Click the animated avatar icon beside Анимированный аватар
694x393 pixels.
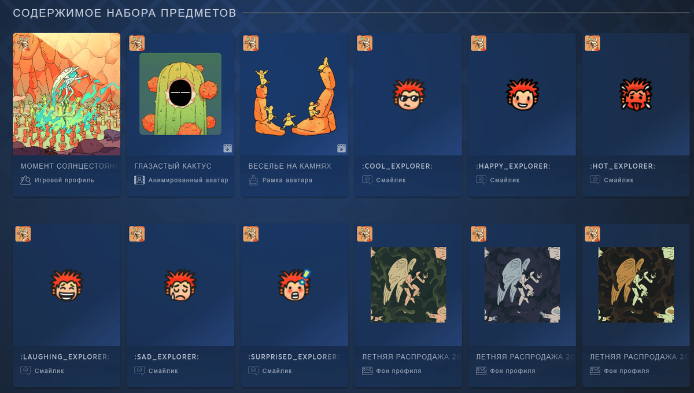pos(139,180)
